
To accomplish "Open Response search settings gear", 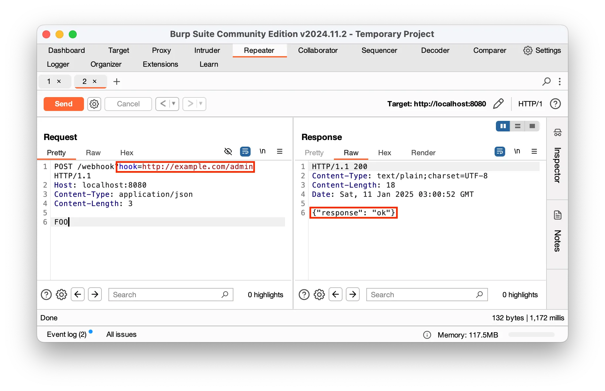I will point(319,295).
